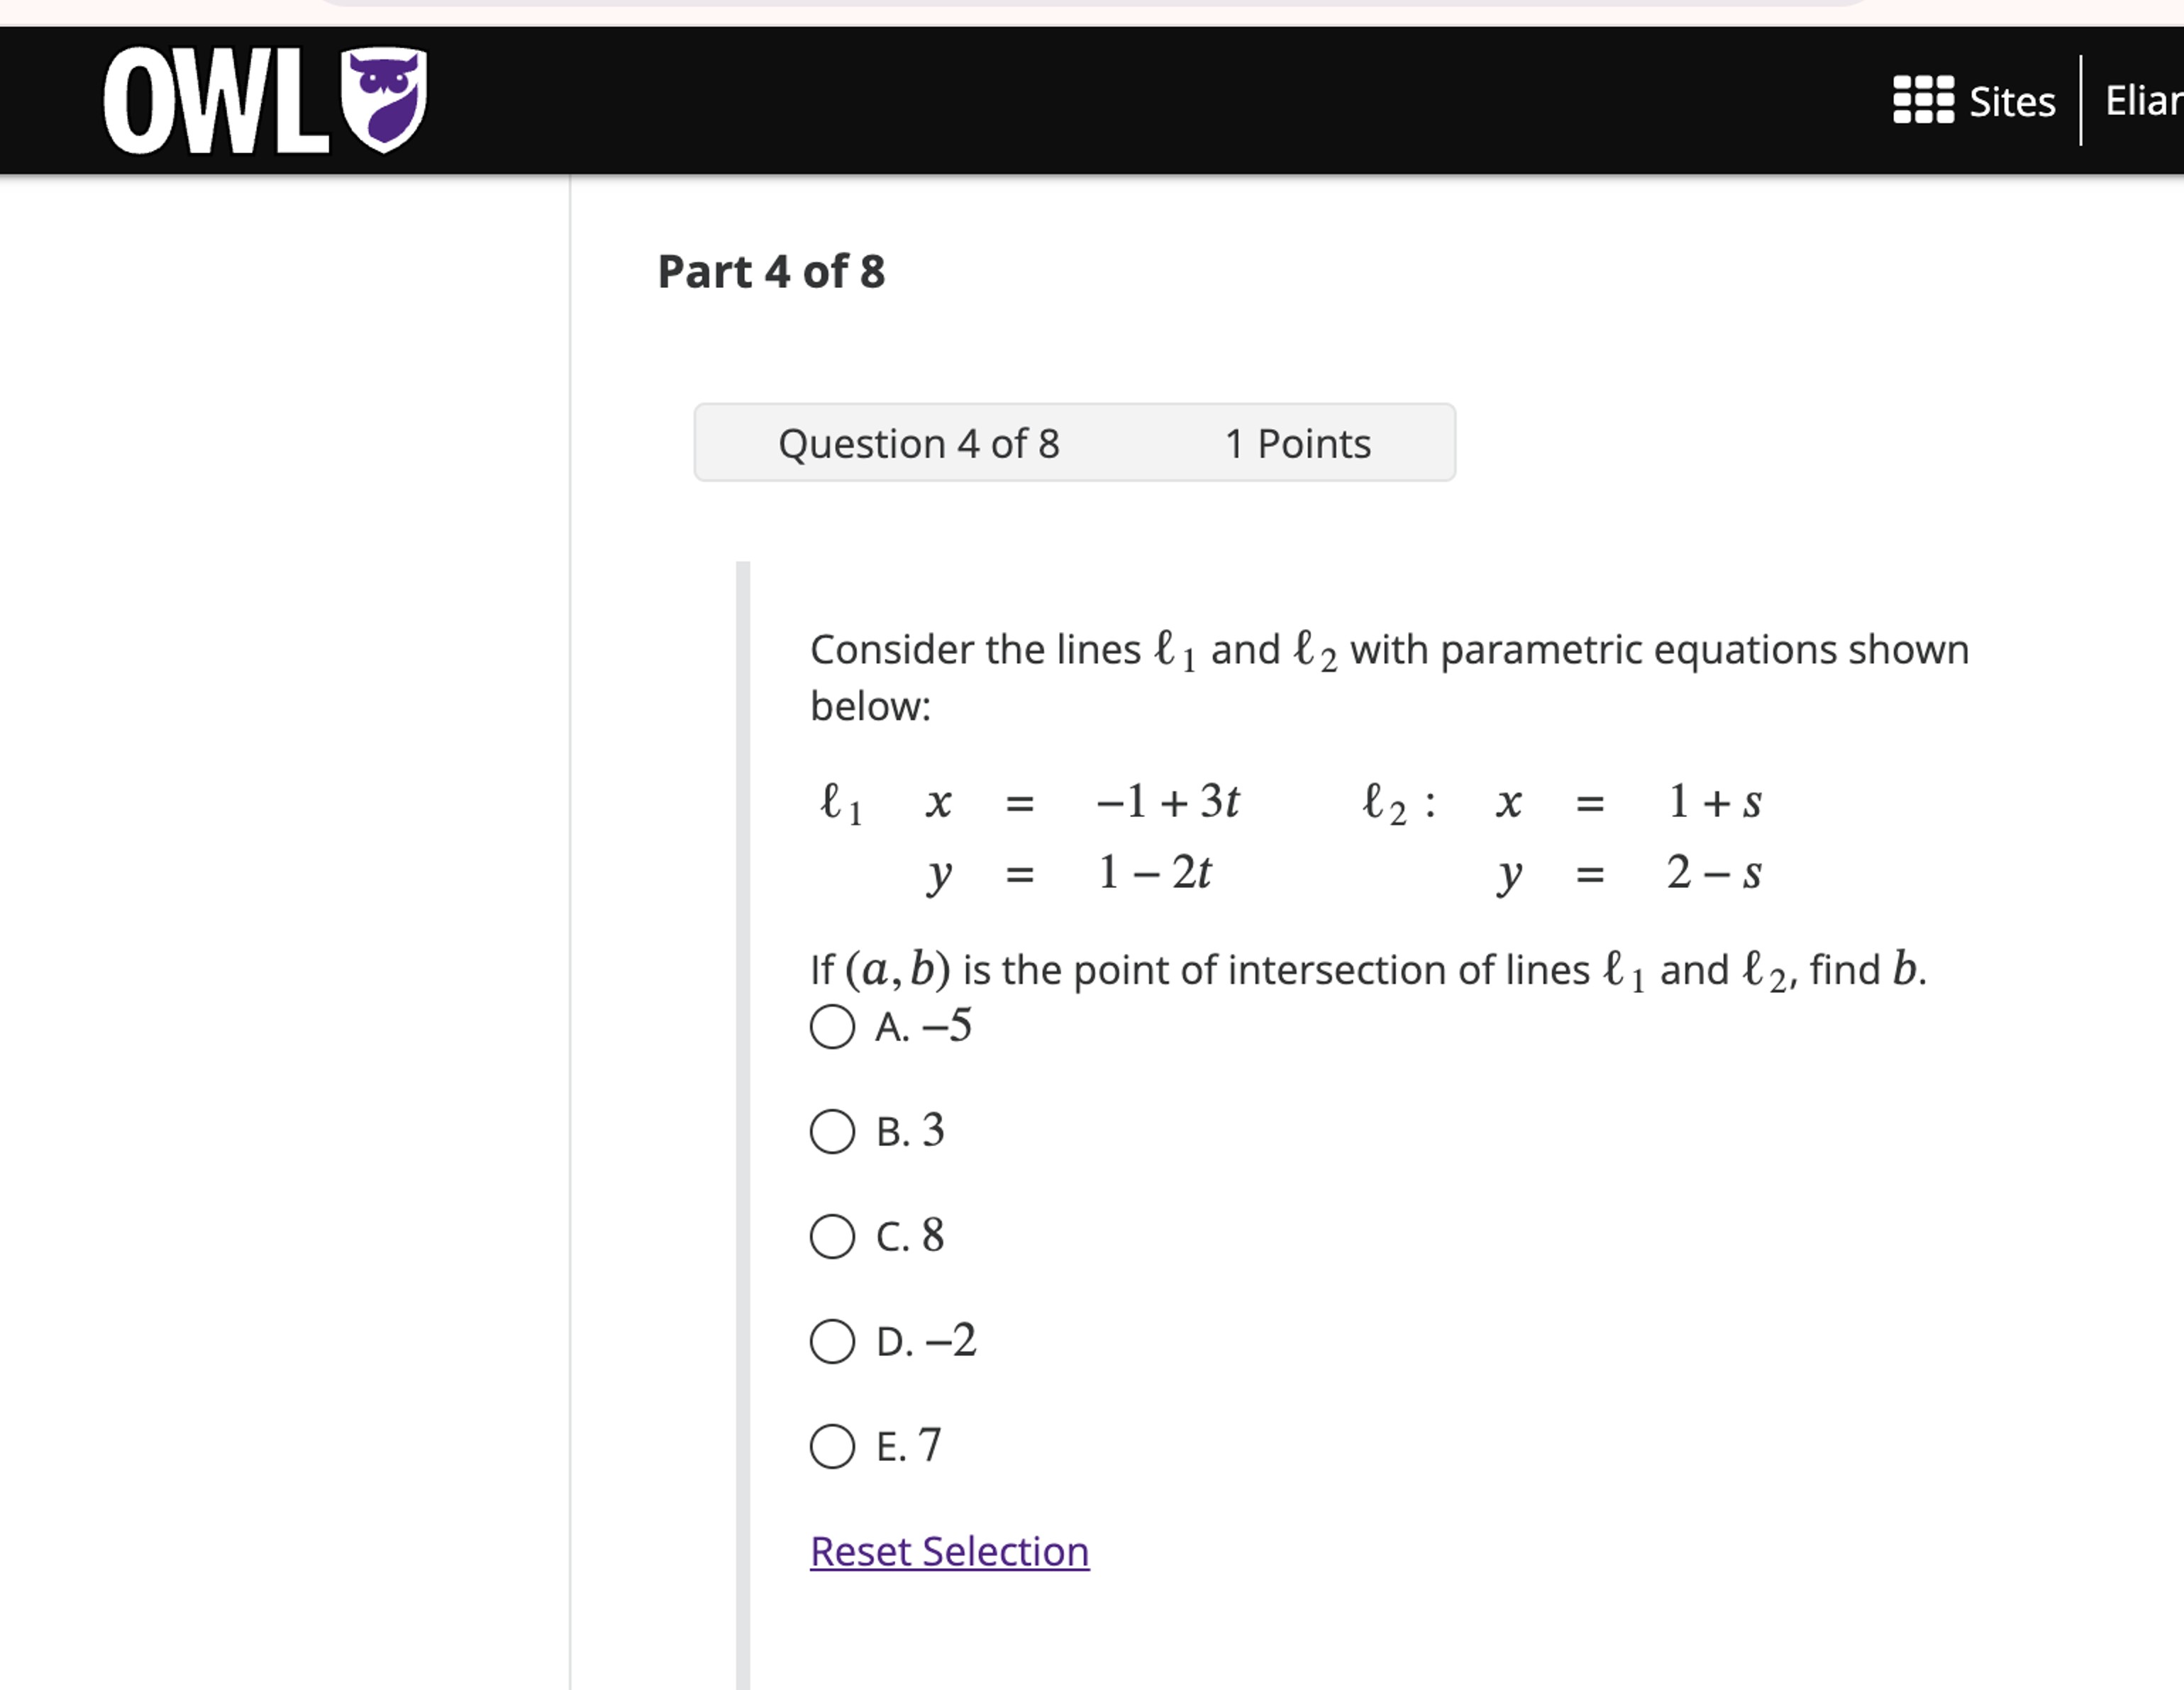Choose answer B. 3
Viewport: 2184px width, 1690px height.
[x=831, y=1131]
